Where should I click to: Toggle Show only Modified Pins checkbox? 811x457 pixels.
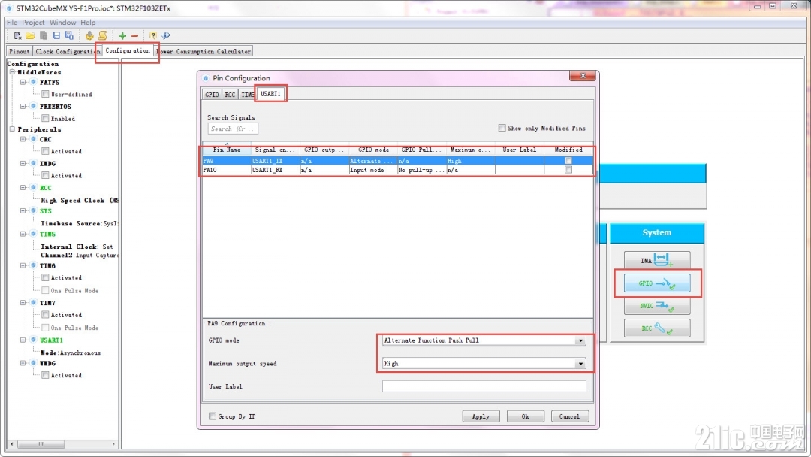coord(502,128)
